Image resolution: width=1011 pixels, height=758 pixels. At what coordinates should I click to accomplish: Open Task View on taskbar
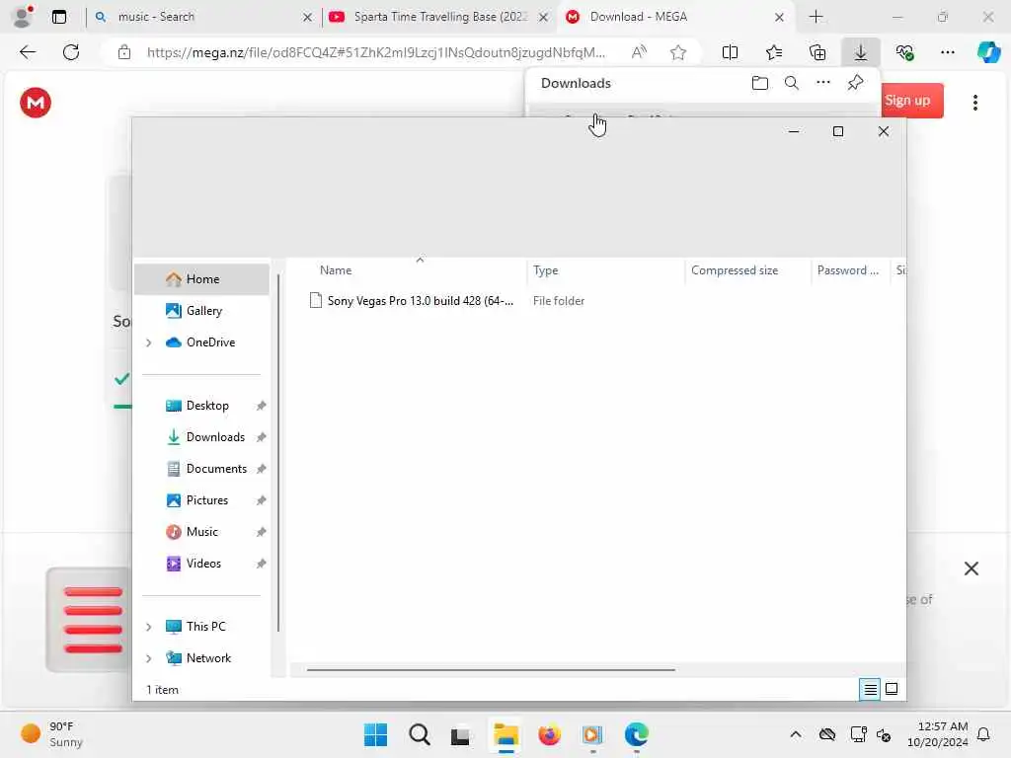click(460, 734)
